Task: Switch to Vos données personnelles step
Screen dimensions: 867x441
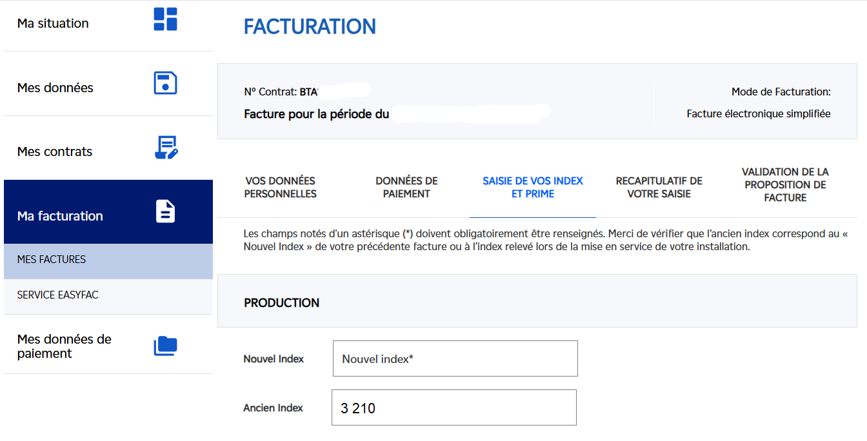Action: [281, 187]
